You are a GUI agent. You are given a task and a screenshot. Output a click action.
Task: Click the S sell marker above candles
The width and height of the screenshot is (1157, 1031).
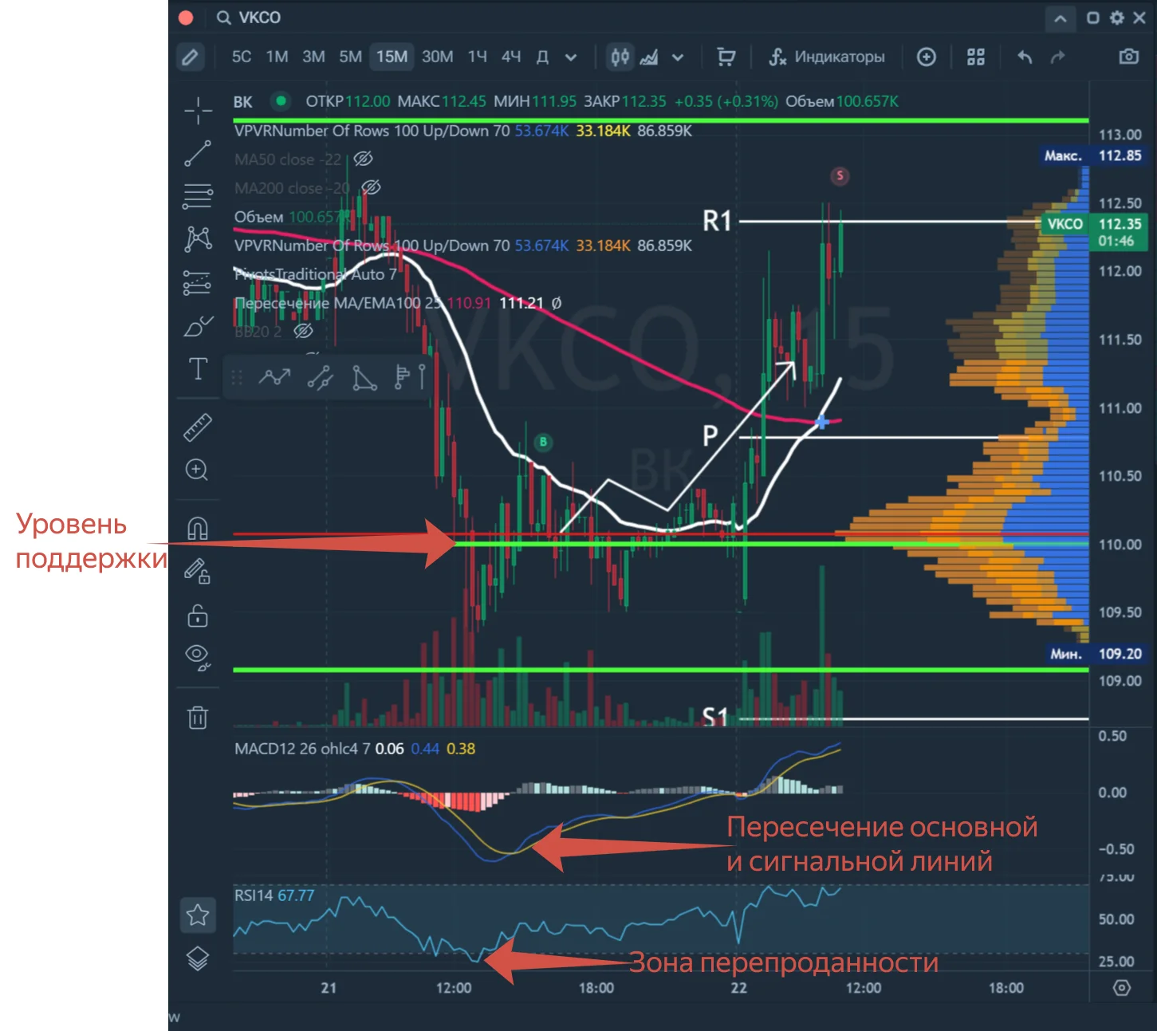[839, 176]
